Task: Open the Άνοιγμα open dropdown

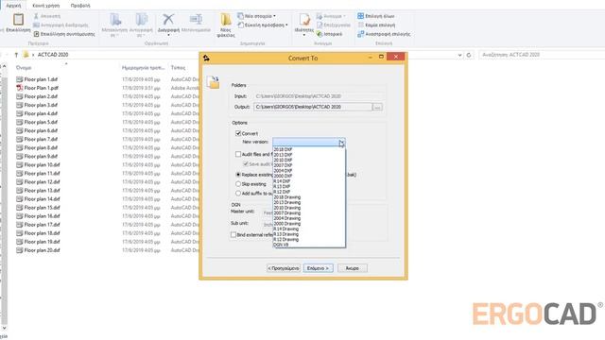Action: pos(344,16)
